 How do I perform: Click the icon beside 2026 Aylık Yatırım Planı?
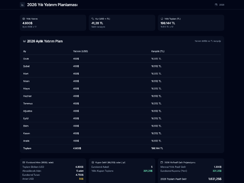[24, 41]
